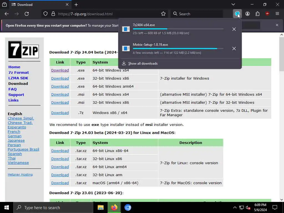The width and height of the screenshot is (284, 213).
Task: Download .exe for 32-bit Windows x86
Action: [60, 78]
